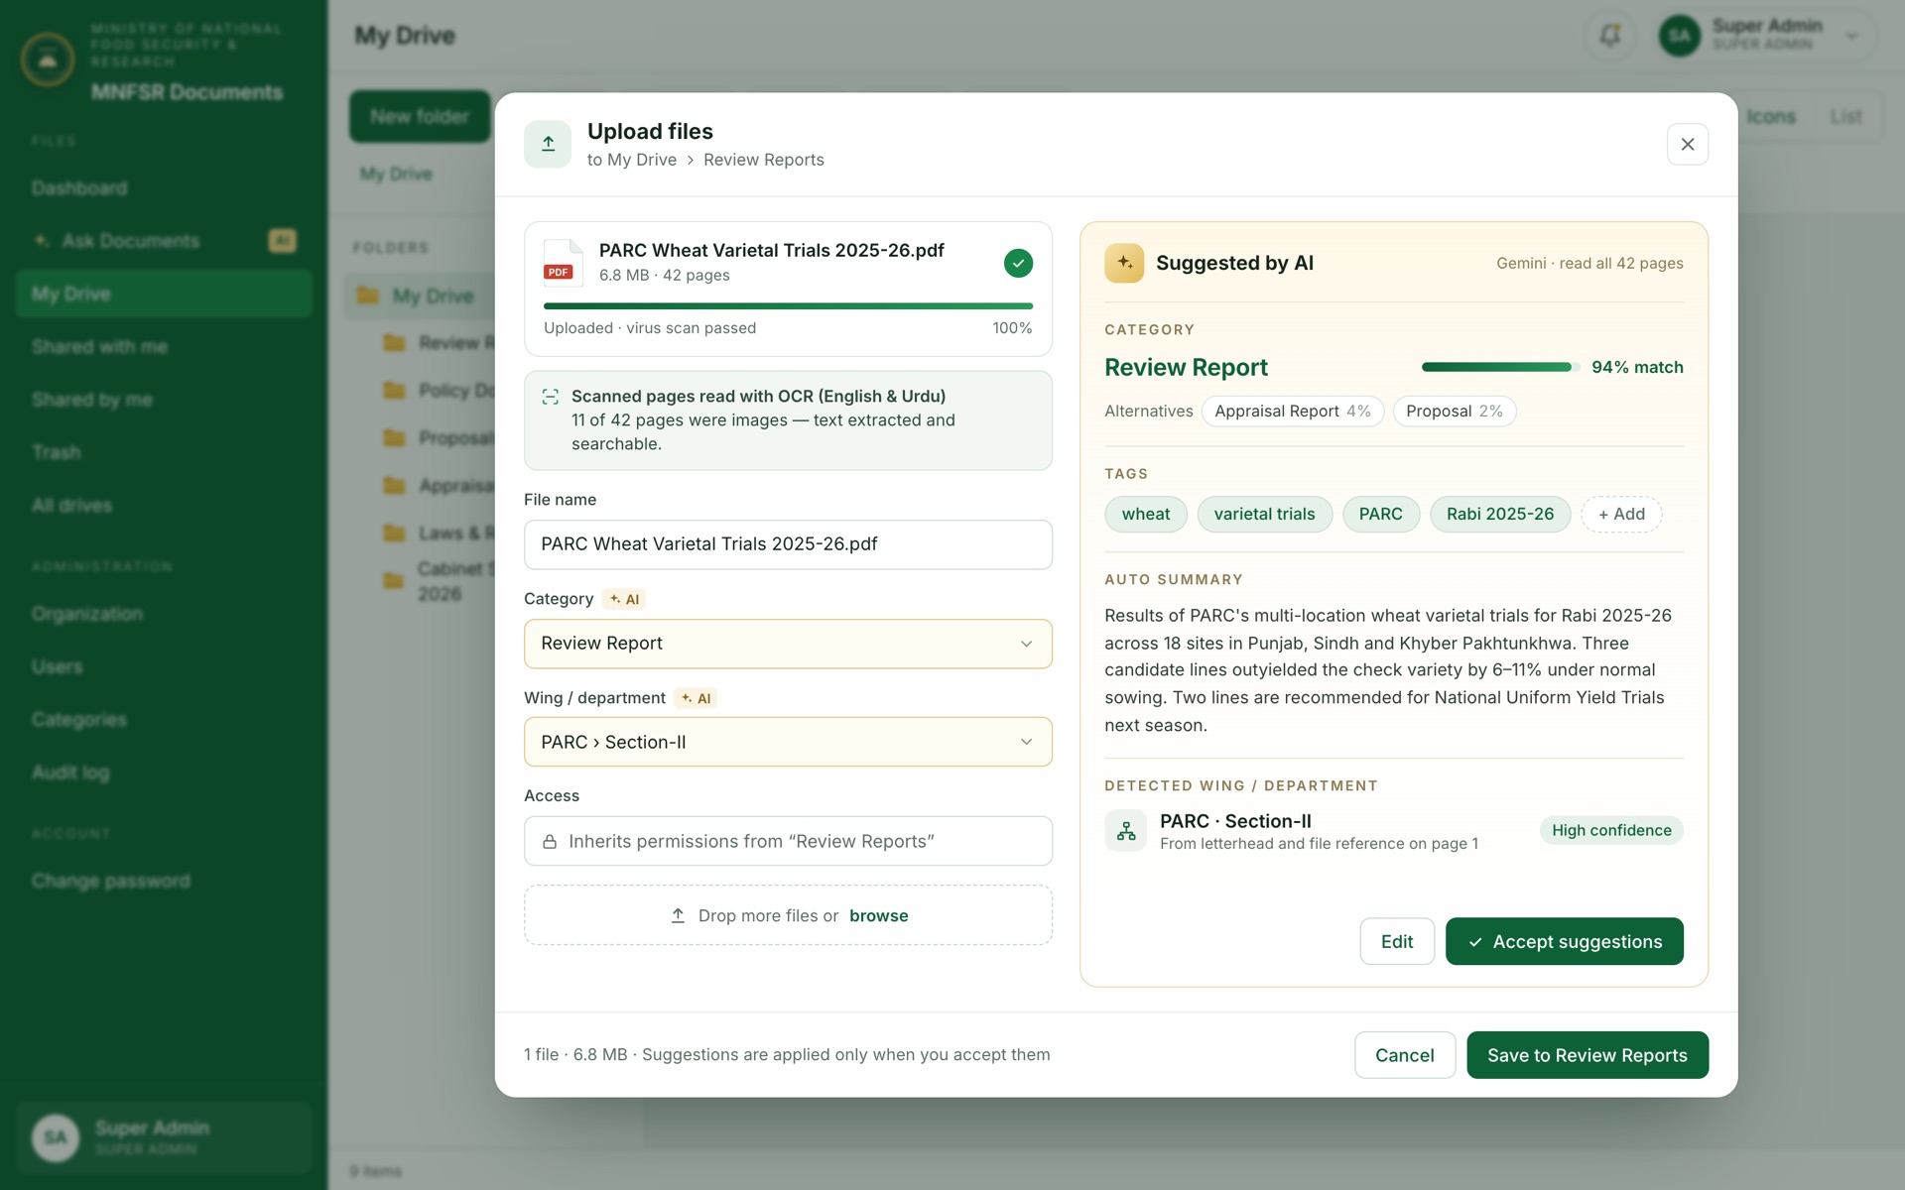Click the Edit suggestions button

pos(1397,941)
